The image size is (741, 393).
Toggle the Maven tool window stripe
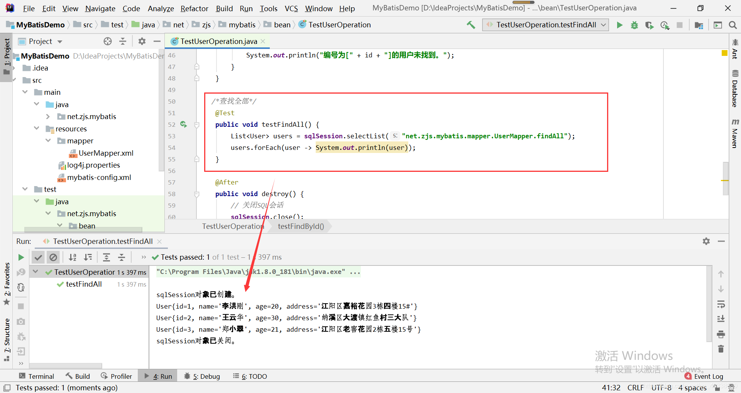(735, 134)
